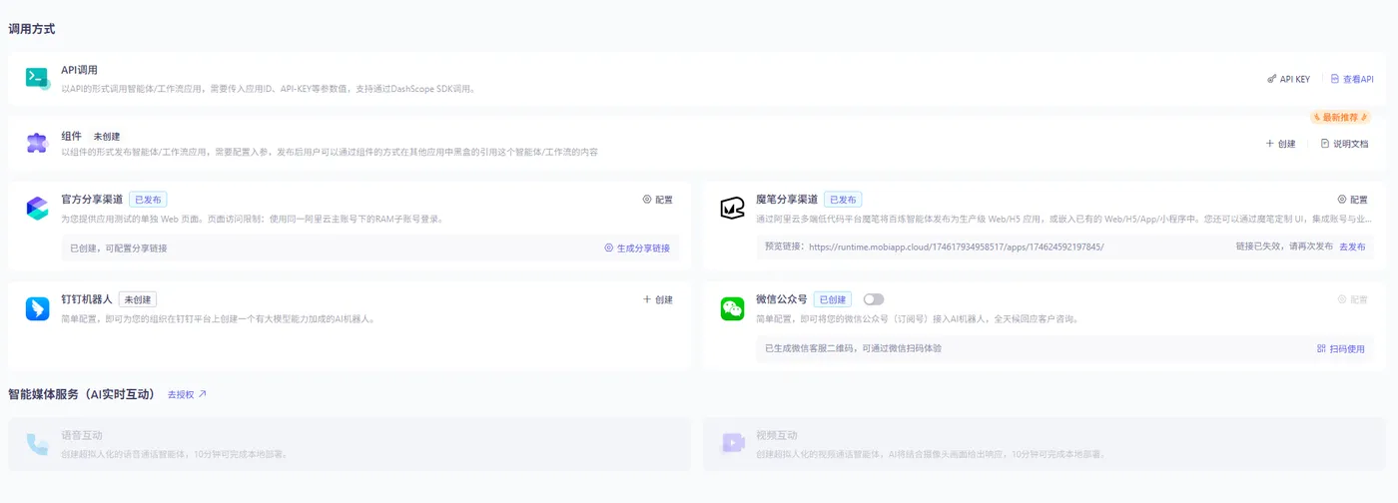
Task: Click the 钉钉机器人 title
Action: coord(86,299)
